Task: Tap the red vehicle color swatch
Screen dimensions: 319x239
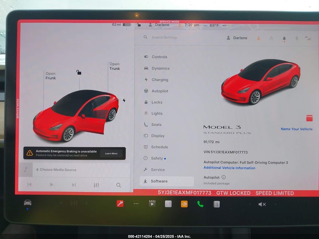Action: (x=309, y=118)
